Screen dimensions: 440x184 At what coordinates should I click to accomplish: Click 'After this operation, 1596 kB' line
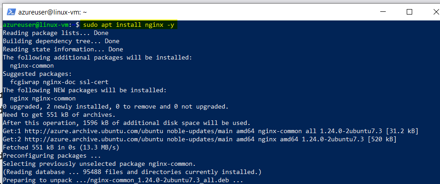click(x=127, y=123)
